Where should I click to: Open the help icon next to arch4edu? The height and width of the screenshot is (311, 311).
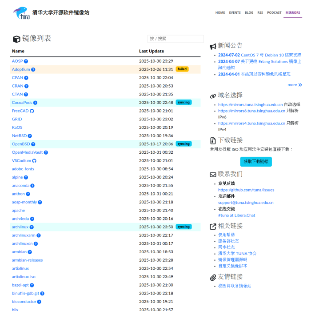pos(32,219)
